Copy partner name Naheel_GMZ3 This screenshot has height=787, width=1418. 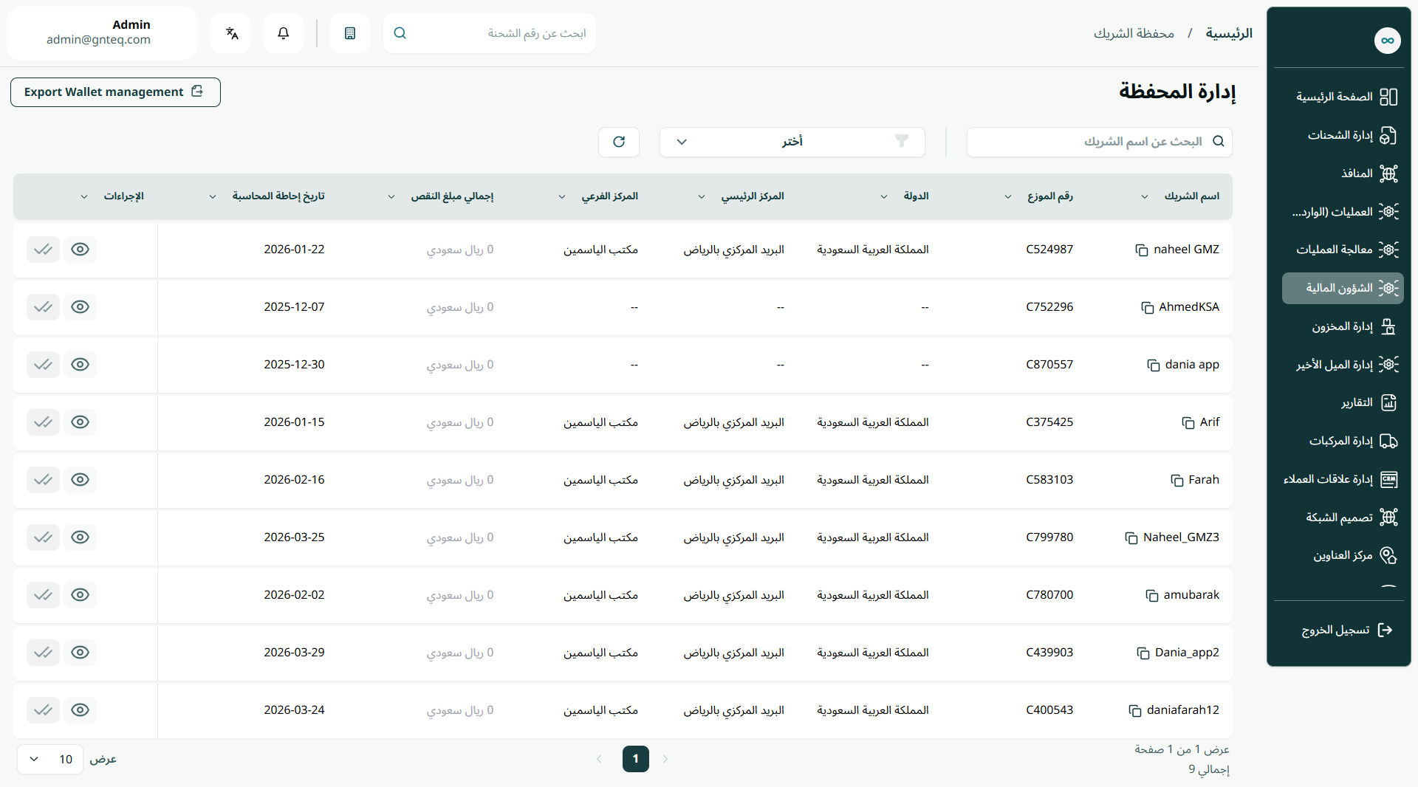[1131, 538]
